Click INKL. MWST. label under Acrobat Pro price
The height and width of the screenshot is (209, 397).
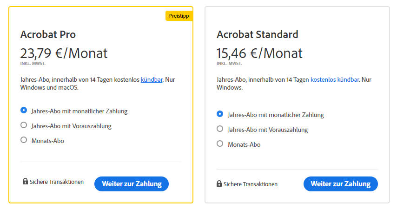[33, 63]
